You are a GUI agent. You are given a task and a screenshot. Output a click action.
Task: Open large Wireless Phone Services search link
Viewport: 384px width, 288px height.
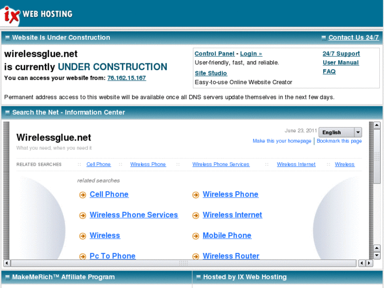tap(134, 215)
